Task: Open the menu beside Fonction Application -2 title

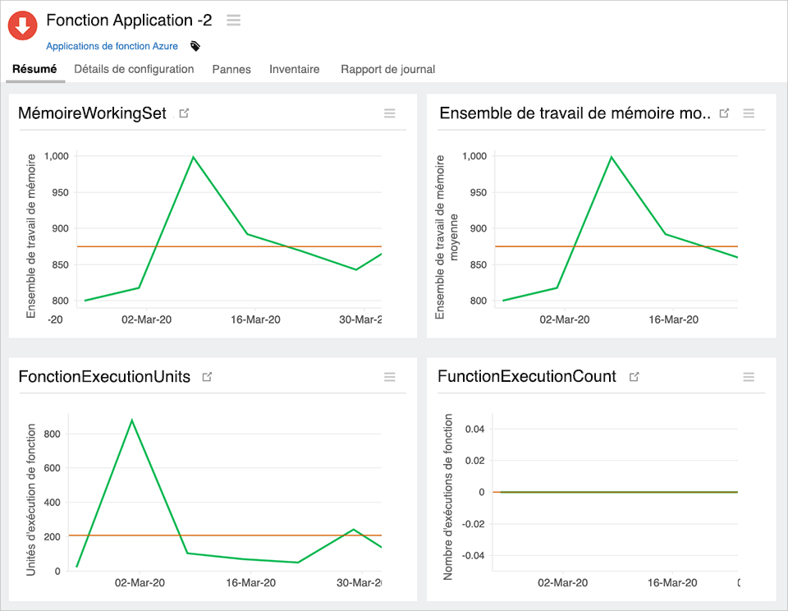Action: [x=233, y=20]
